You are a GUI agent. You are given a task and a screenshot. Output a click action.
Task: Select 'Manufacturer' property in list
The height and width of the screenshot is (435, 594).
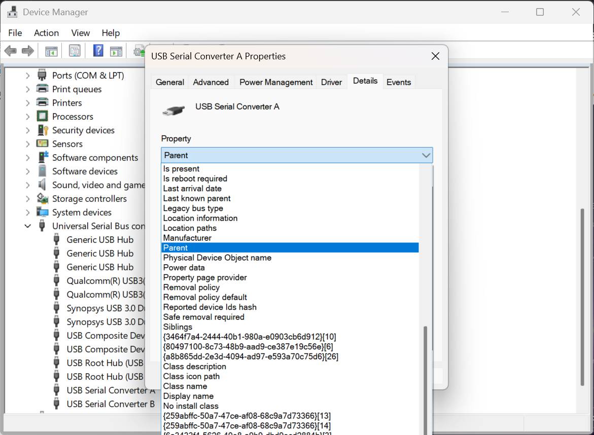(290, 238)
